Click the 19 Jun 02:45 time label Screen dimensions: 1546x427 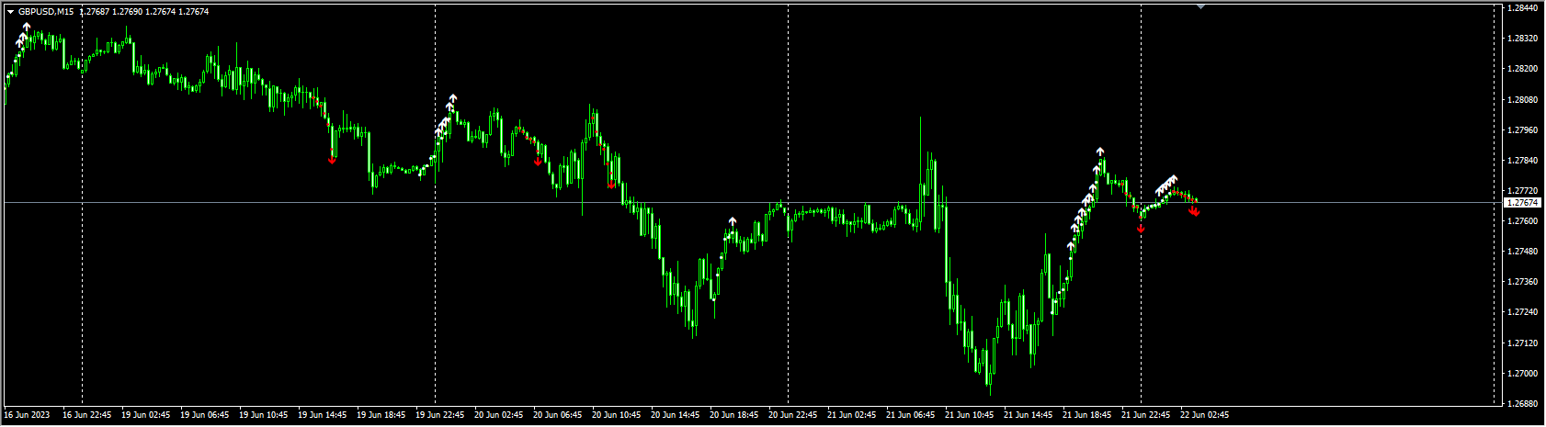pyautogui.click(x=145, y=415)
